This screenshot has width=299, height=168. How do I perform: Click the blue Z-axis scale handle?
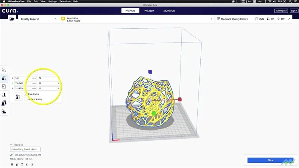[x=150, y=72]
